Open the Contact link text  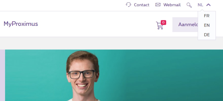[x=141, y=5]
